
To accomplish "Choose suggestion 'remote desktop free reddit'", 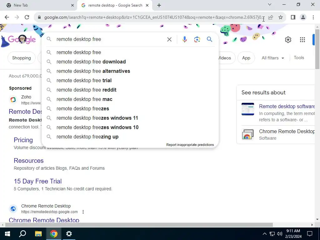I will 130,90.
